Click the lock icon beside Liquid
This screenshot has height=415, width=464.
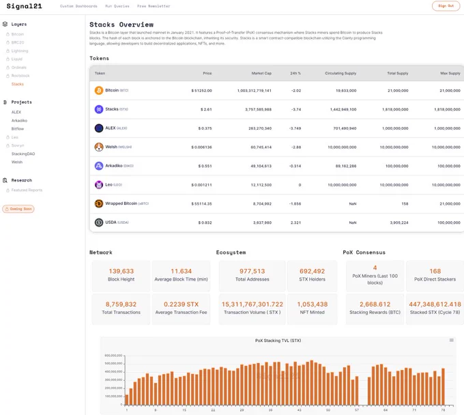[x=8, y=59]
